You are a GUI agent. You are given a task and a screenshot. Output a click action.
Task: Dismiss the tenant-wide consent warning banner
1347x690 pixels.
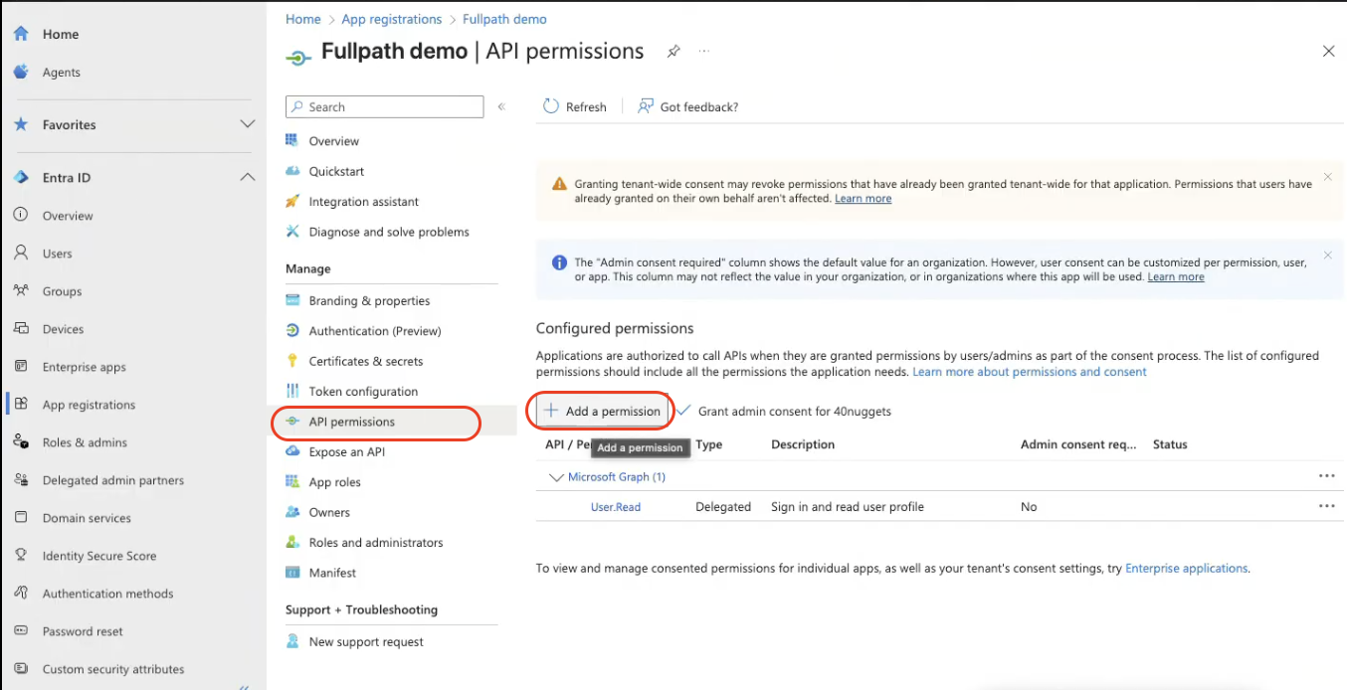(1327, 178)
